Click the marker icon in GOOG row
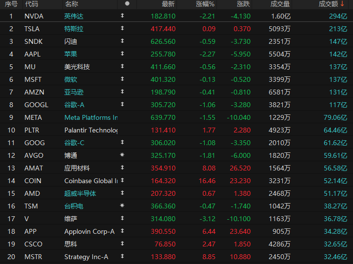 (122, 142)
